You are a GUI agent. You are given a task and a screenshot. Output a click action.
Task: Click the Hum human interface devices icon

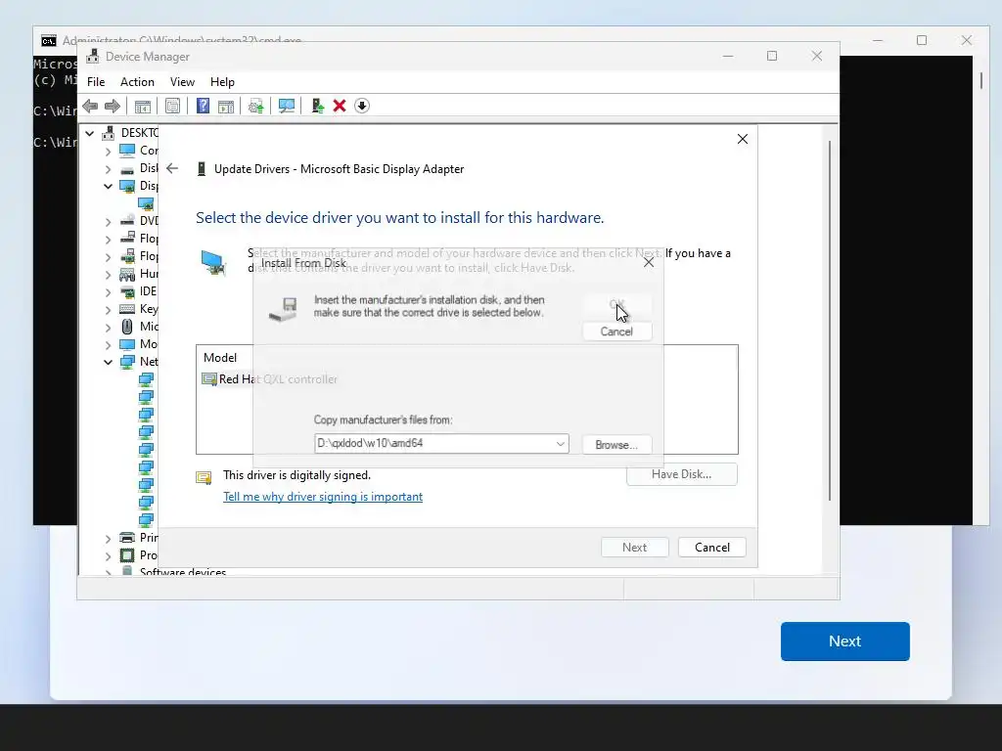pyautogui.click(x=128, y=274)
